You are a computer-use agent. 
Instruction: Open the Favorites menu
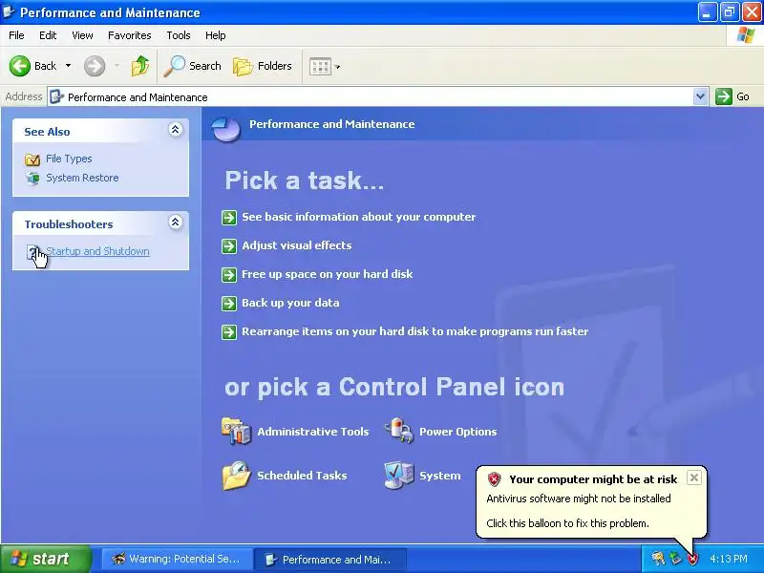130,35
